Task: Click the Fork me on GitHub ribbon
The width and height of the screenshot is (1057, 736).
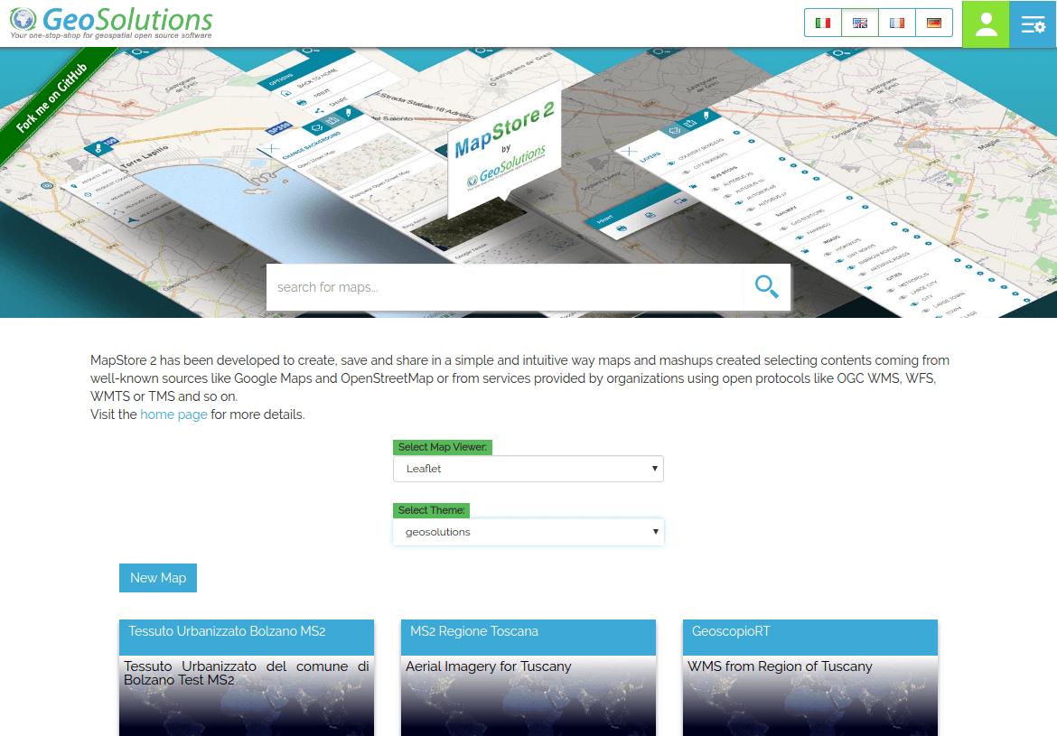Action: [x=52, y=99]
